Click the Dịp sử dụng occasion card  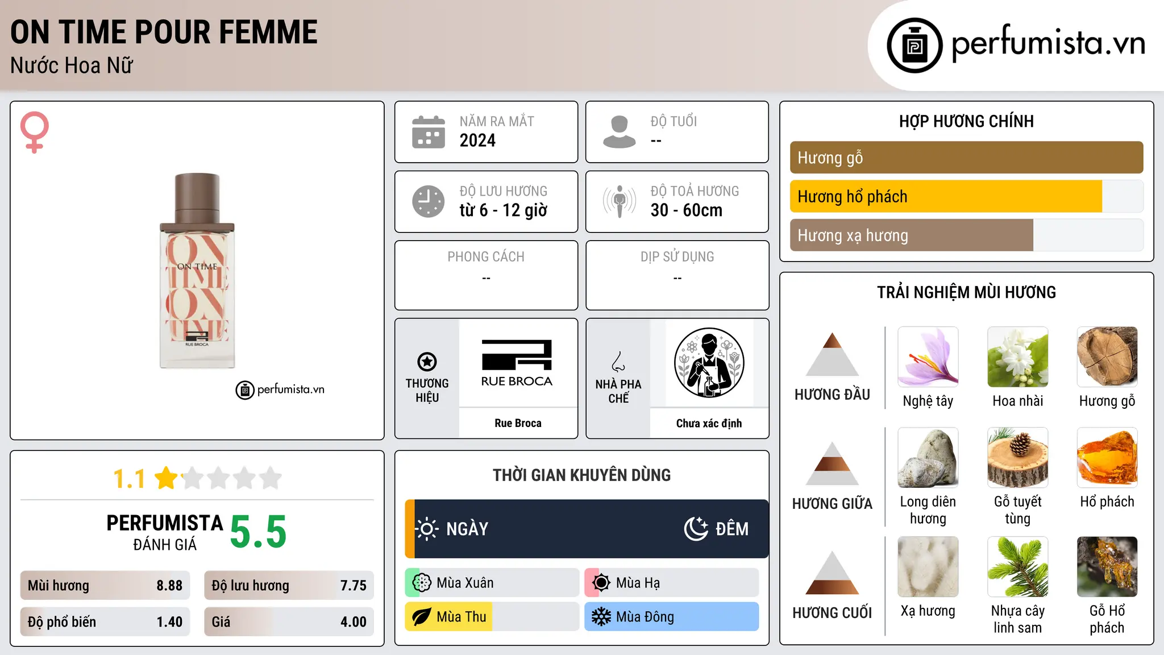pyautogui.click(x=677, y=275)
